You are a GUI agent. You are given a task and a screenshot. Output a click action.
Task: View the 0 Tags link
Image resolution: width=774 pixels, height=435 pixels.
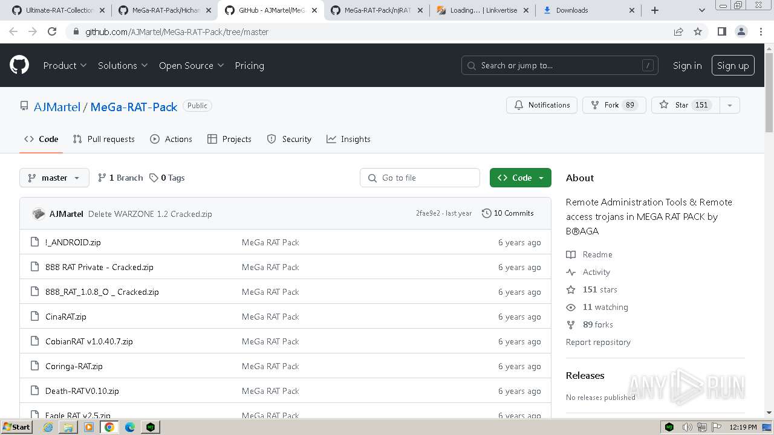(167, 178)
